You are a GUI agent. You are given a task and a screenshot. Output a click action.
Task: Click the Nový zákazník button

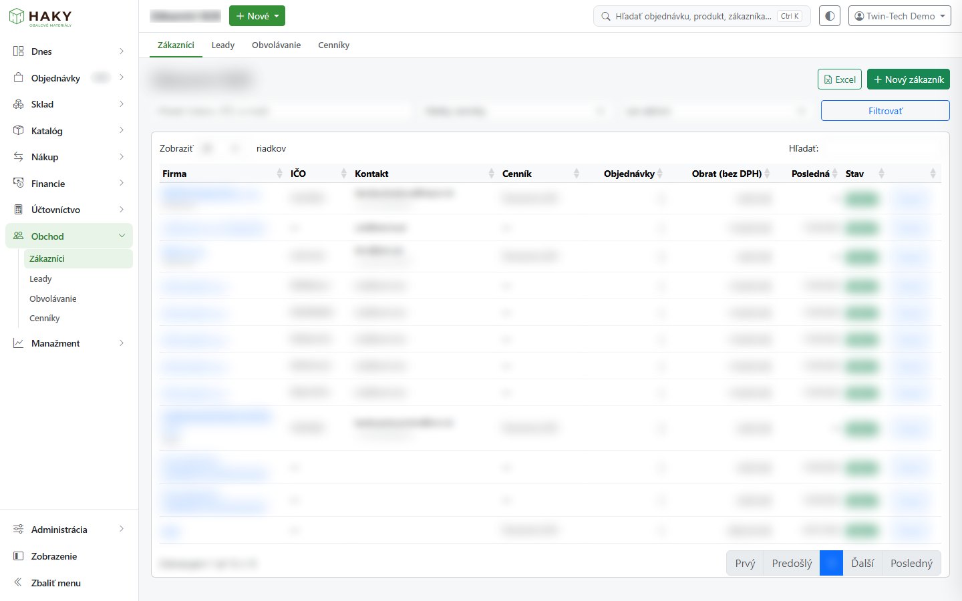[x=909, y=79]
